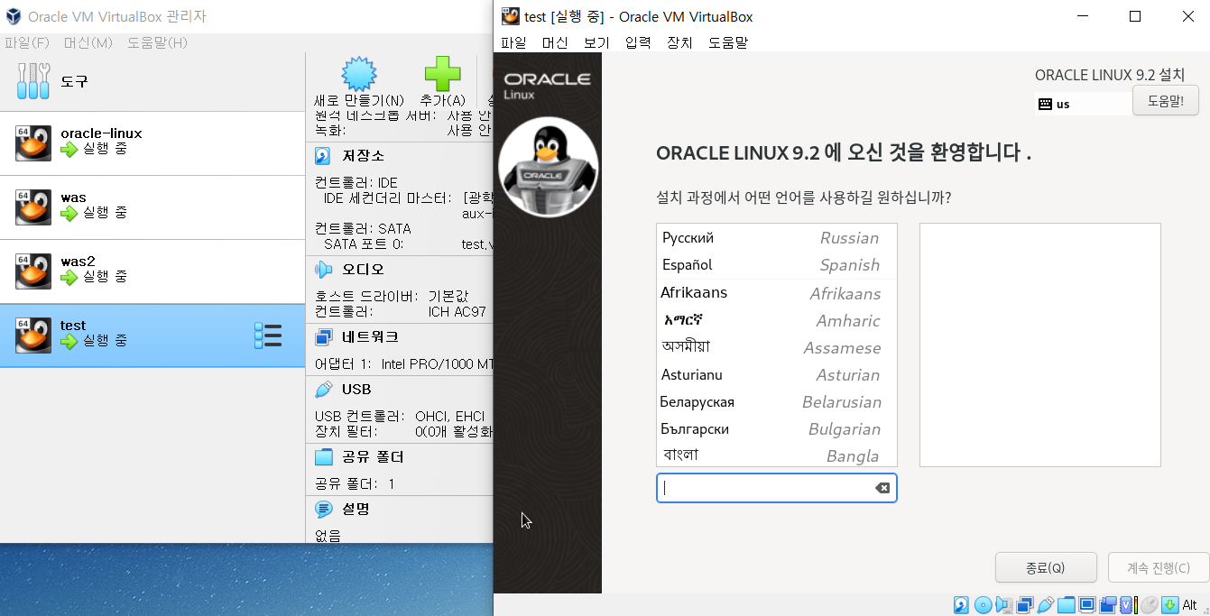Click the mouse integration status icon

1150,605
